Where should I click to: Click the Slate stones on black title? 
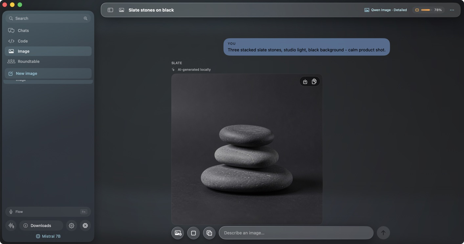151,10
